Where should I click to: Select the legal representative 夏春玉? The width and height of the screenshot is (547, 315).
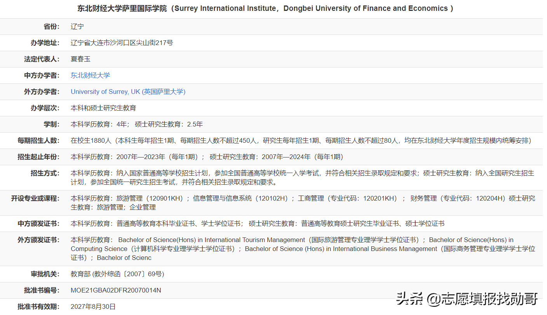tap(80, 59)
